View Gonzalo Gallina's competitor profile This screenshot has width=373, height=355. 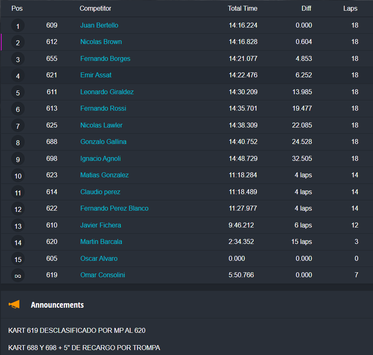point(103,142)
